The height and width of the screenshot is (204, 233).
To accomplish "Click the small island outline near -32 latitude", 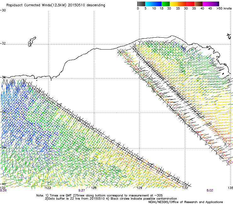I will pyautogui.click(x=32, y=42).
